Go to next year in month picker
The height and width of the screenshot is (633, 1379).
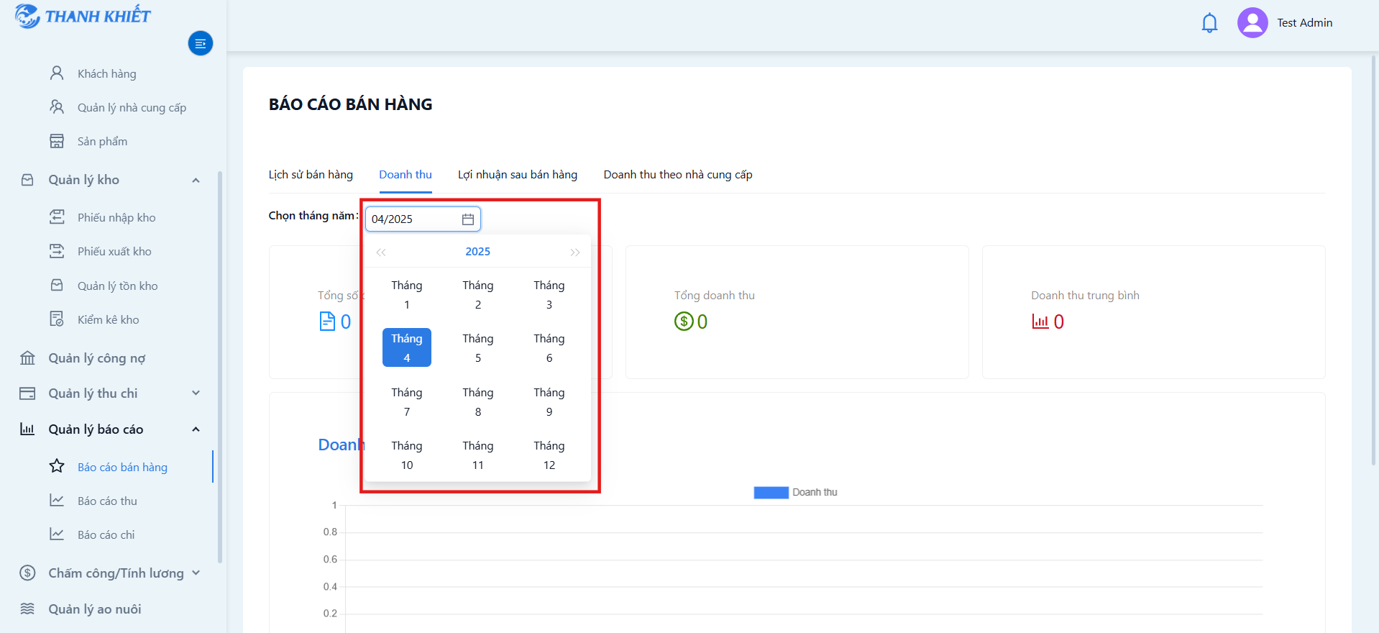575,252
